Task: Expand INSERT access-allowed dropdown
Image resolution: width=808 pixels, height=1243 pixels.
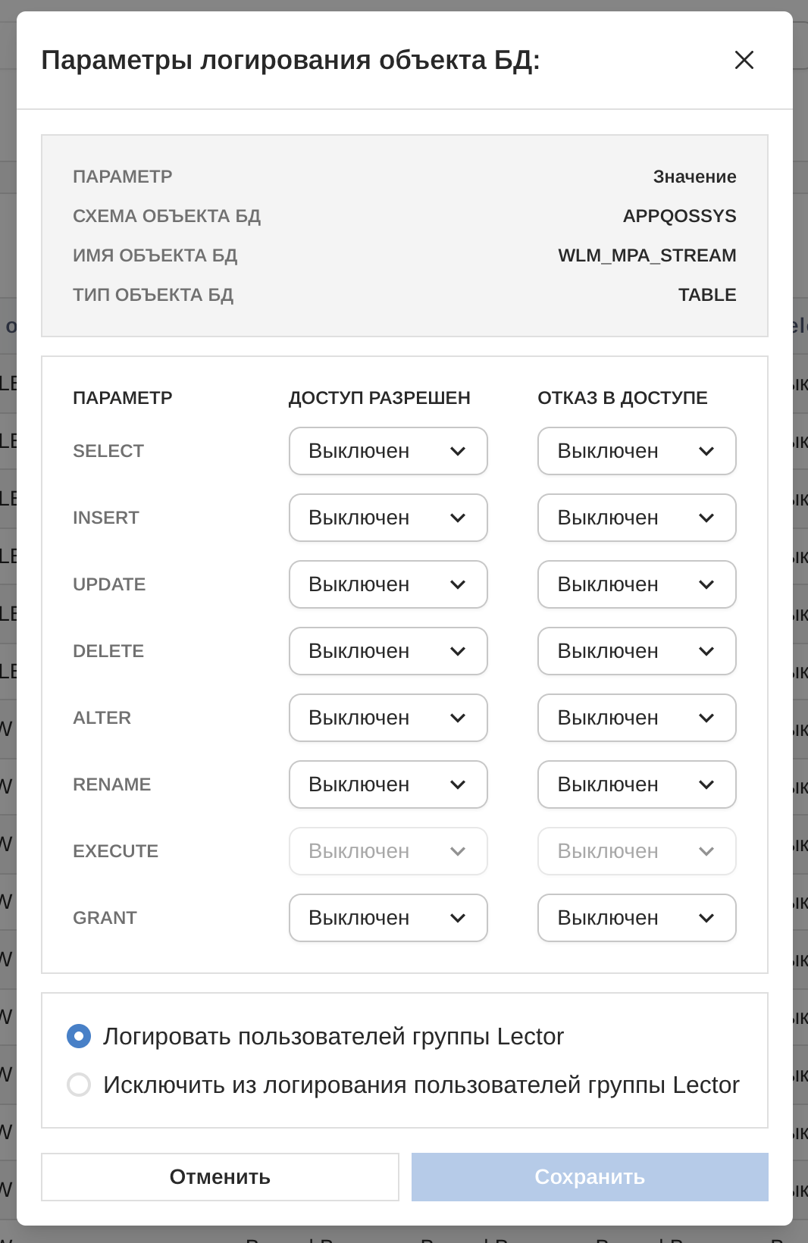Action: click(x=387, y=518)
